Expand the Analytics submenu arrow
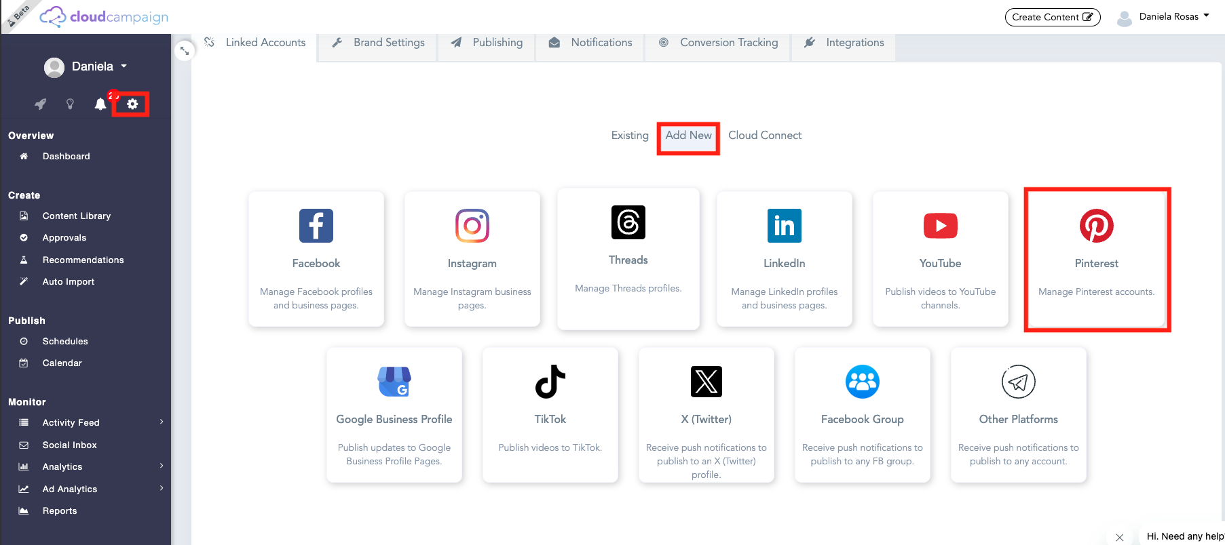The width and height of the screenshot is (1225, 545). click(162, 466)
